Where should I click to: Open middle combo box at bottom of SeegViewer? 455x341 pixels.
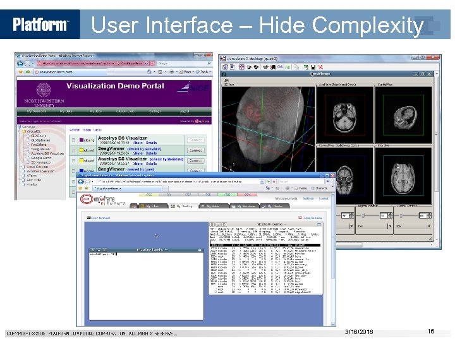coord(375,226)
